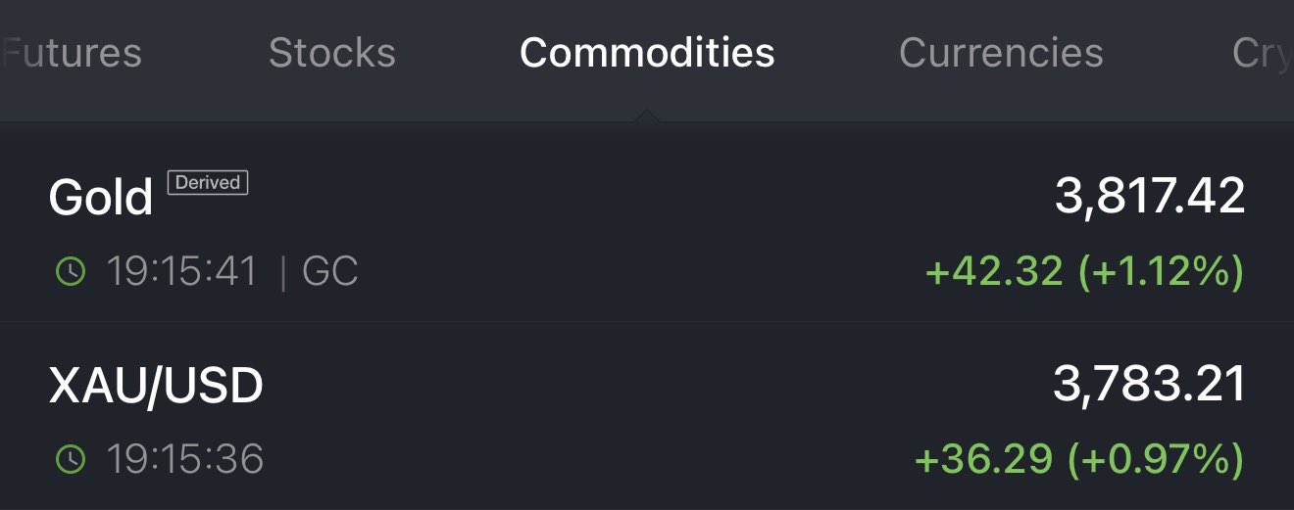1294x510 pixels.
Task: Click the XAU/USD timestamp 19:15:36
Action: coord(184,458)
